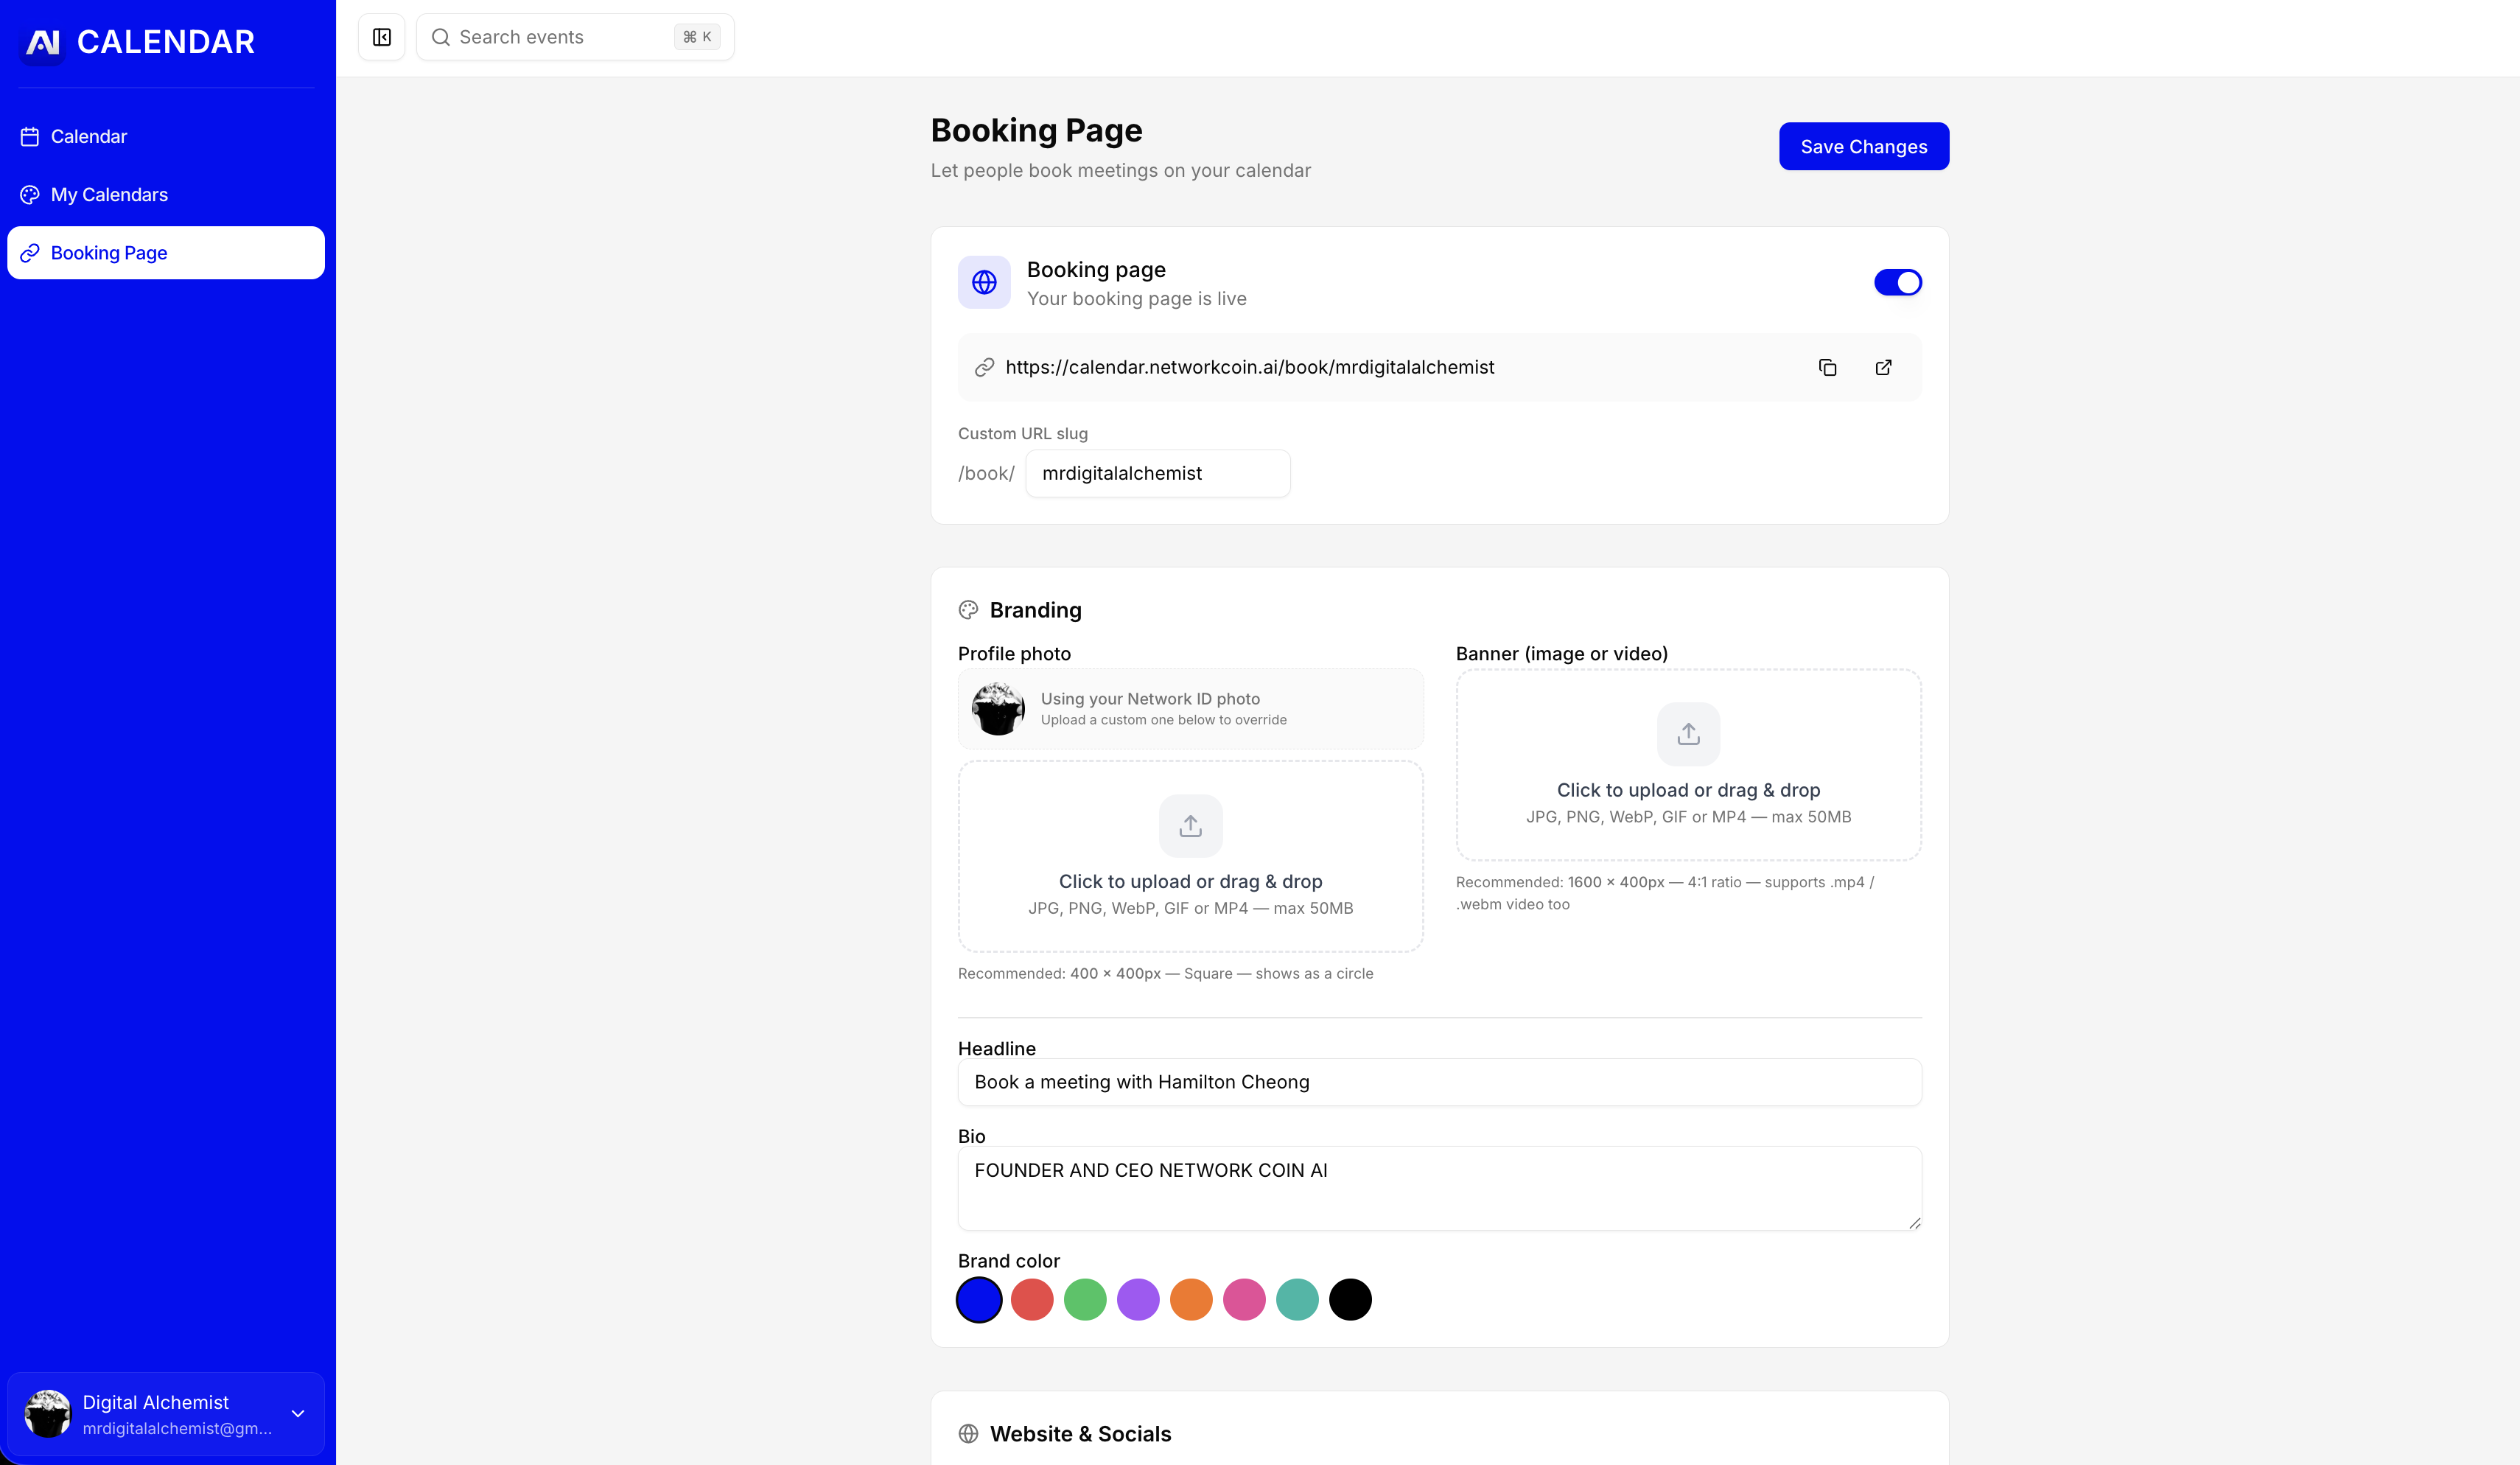Disable the live booking page toggle
The height and width of the screenshot is (1465, 2520).
coord(1898,282)
